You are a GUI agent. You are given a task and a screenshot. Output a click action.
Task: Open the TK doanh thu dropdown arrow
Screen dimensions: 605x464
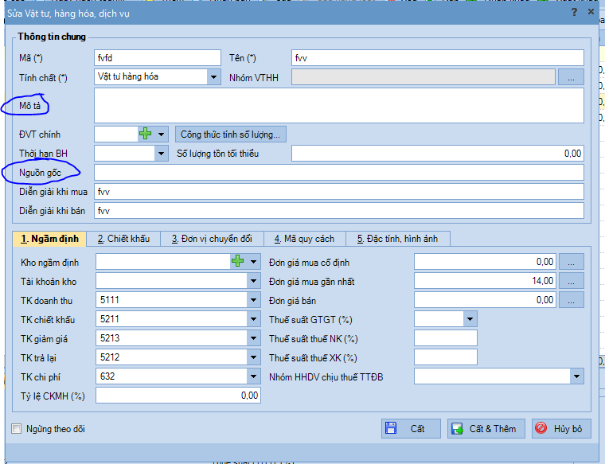pos(253,300)
